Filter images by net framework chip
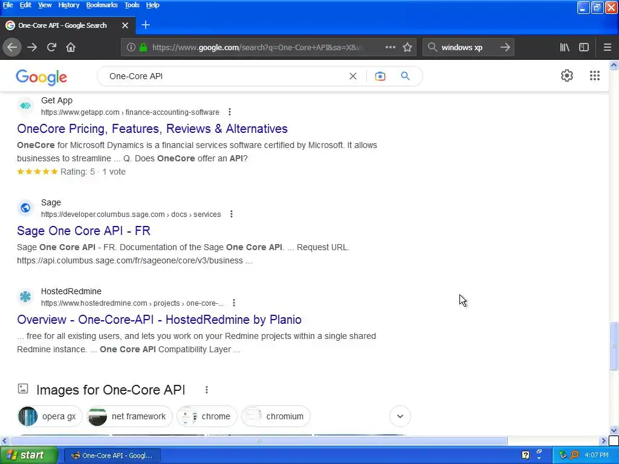Screen dimensions: 619x464 coord(129,416)
